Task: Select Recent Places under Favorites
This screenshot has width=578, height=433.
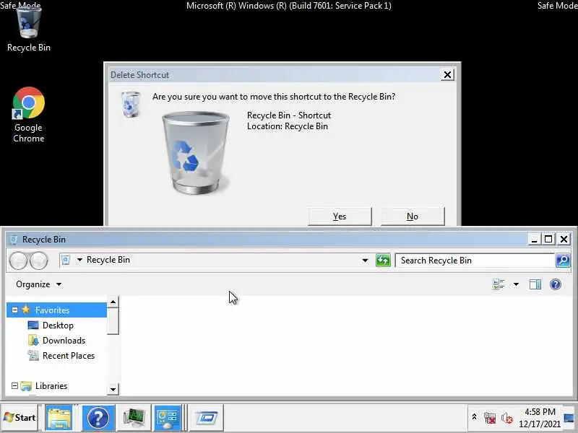Action: point(69,356)
